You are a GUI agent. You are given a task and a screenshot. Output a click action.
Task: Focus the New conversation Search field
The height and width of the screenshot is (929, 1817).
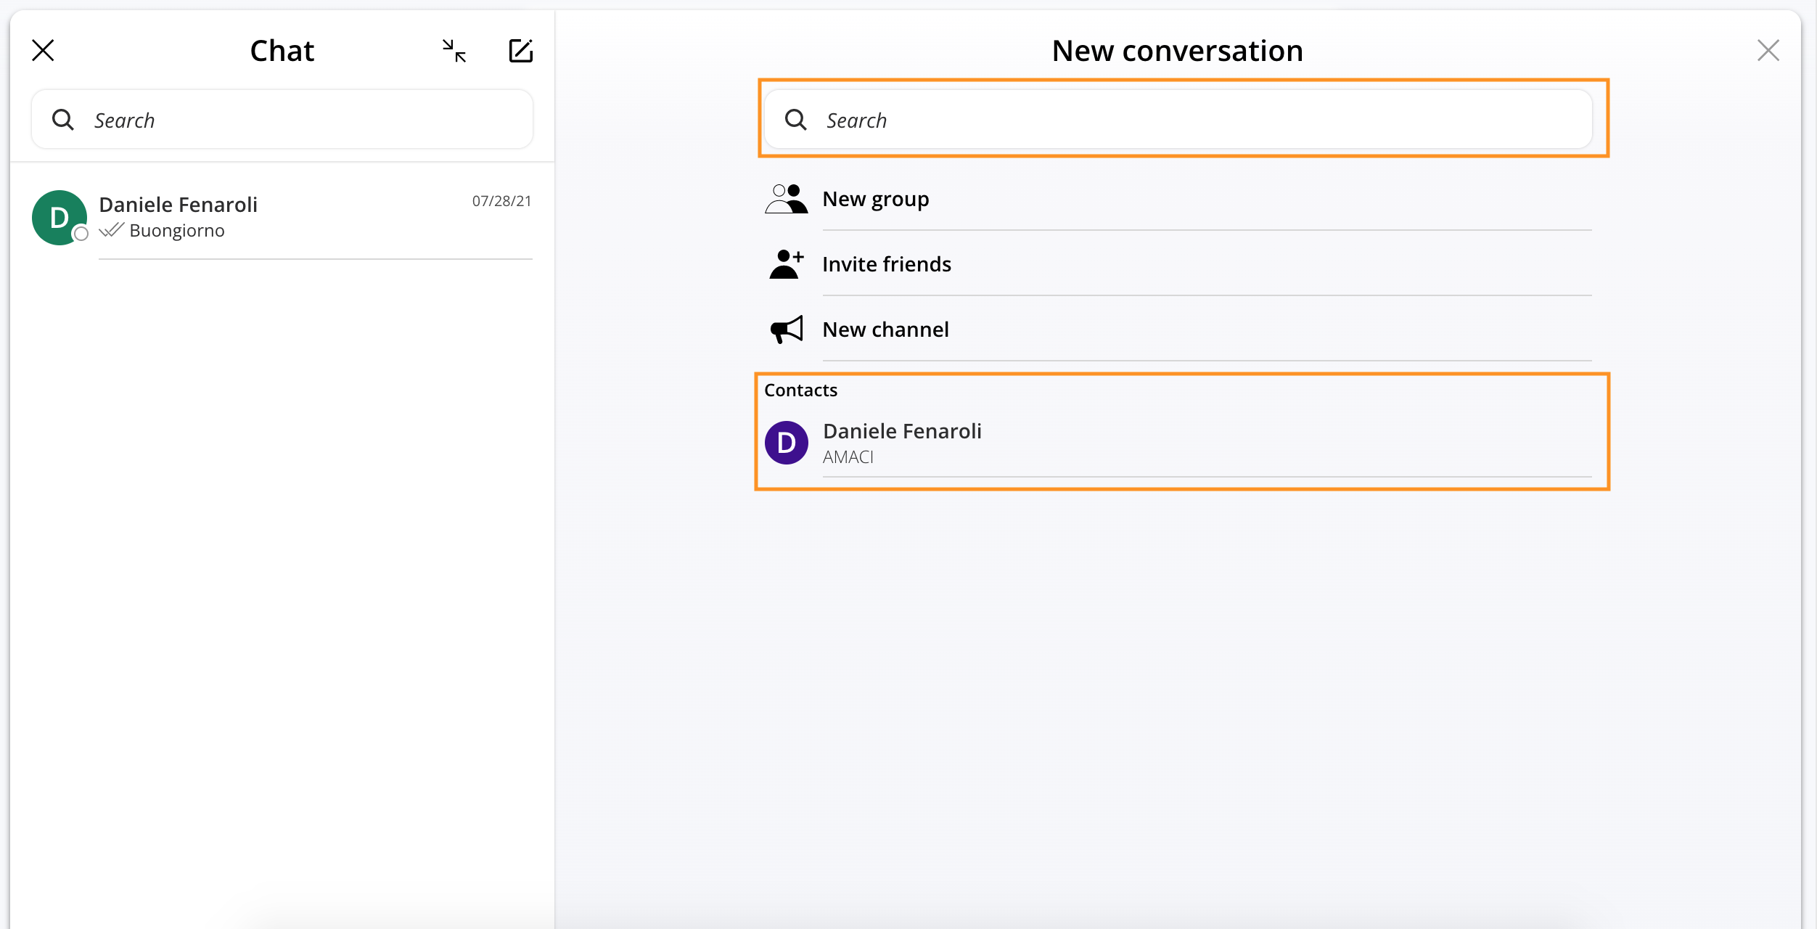(1178, 120)
